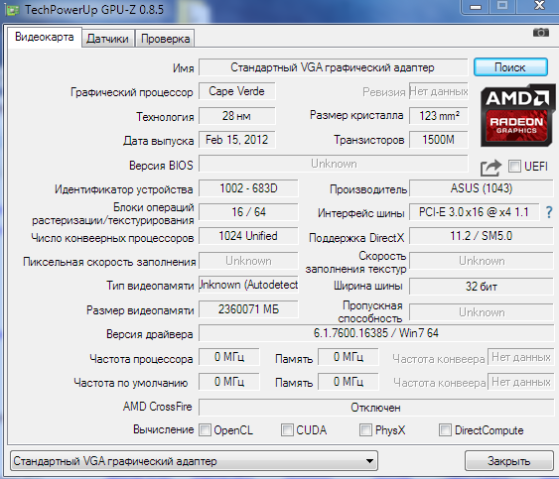Click the 6.1.7600.16385 / Win7 64 driver value
This screenshot has width=559, height=479.
point(376,333)
